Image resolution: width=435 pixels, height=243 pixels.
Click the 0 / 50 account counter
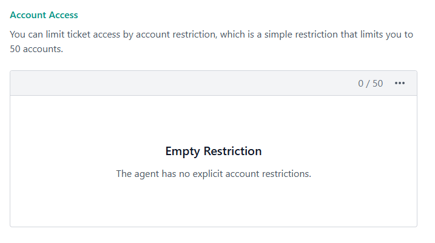[371, 84]
